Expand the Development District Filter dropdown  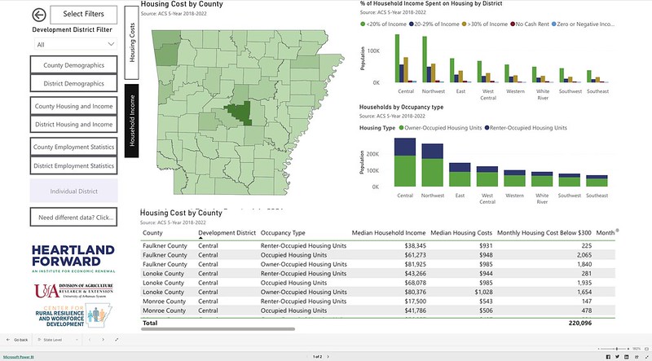pos(75,44)
